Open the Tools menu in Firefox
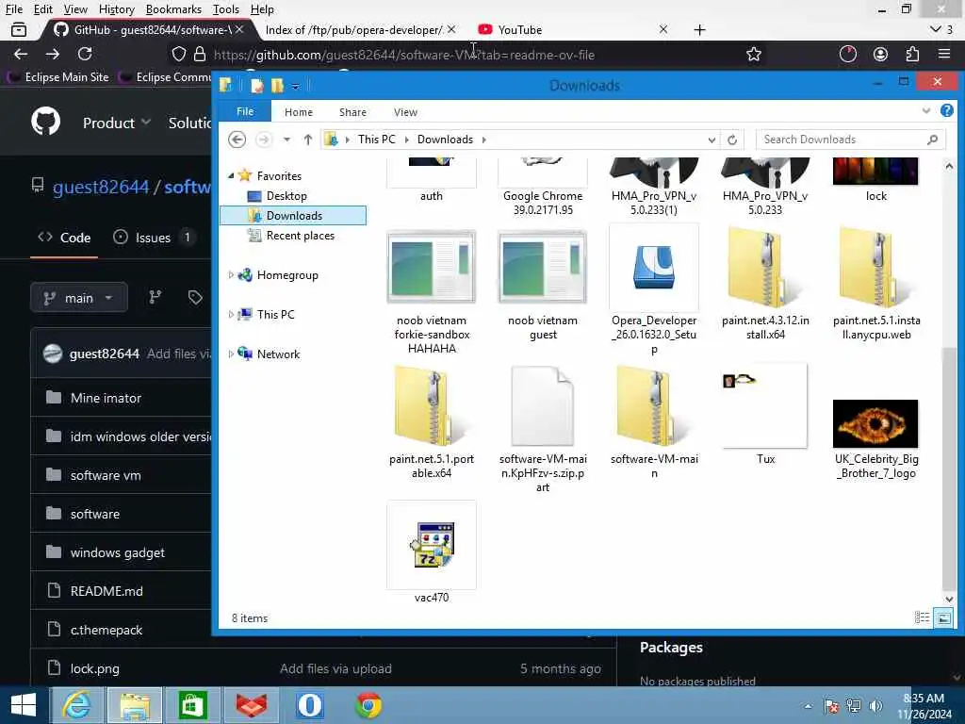The image size is (965, 724). tap(226, 9)
